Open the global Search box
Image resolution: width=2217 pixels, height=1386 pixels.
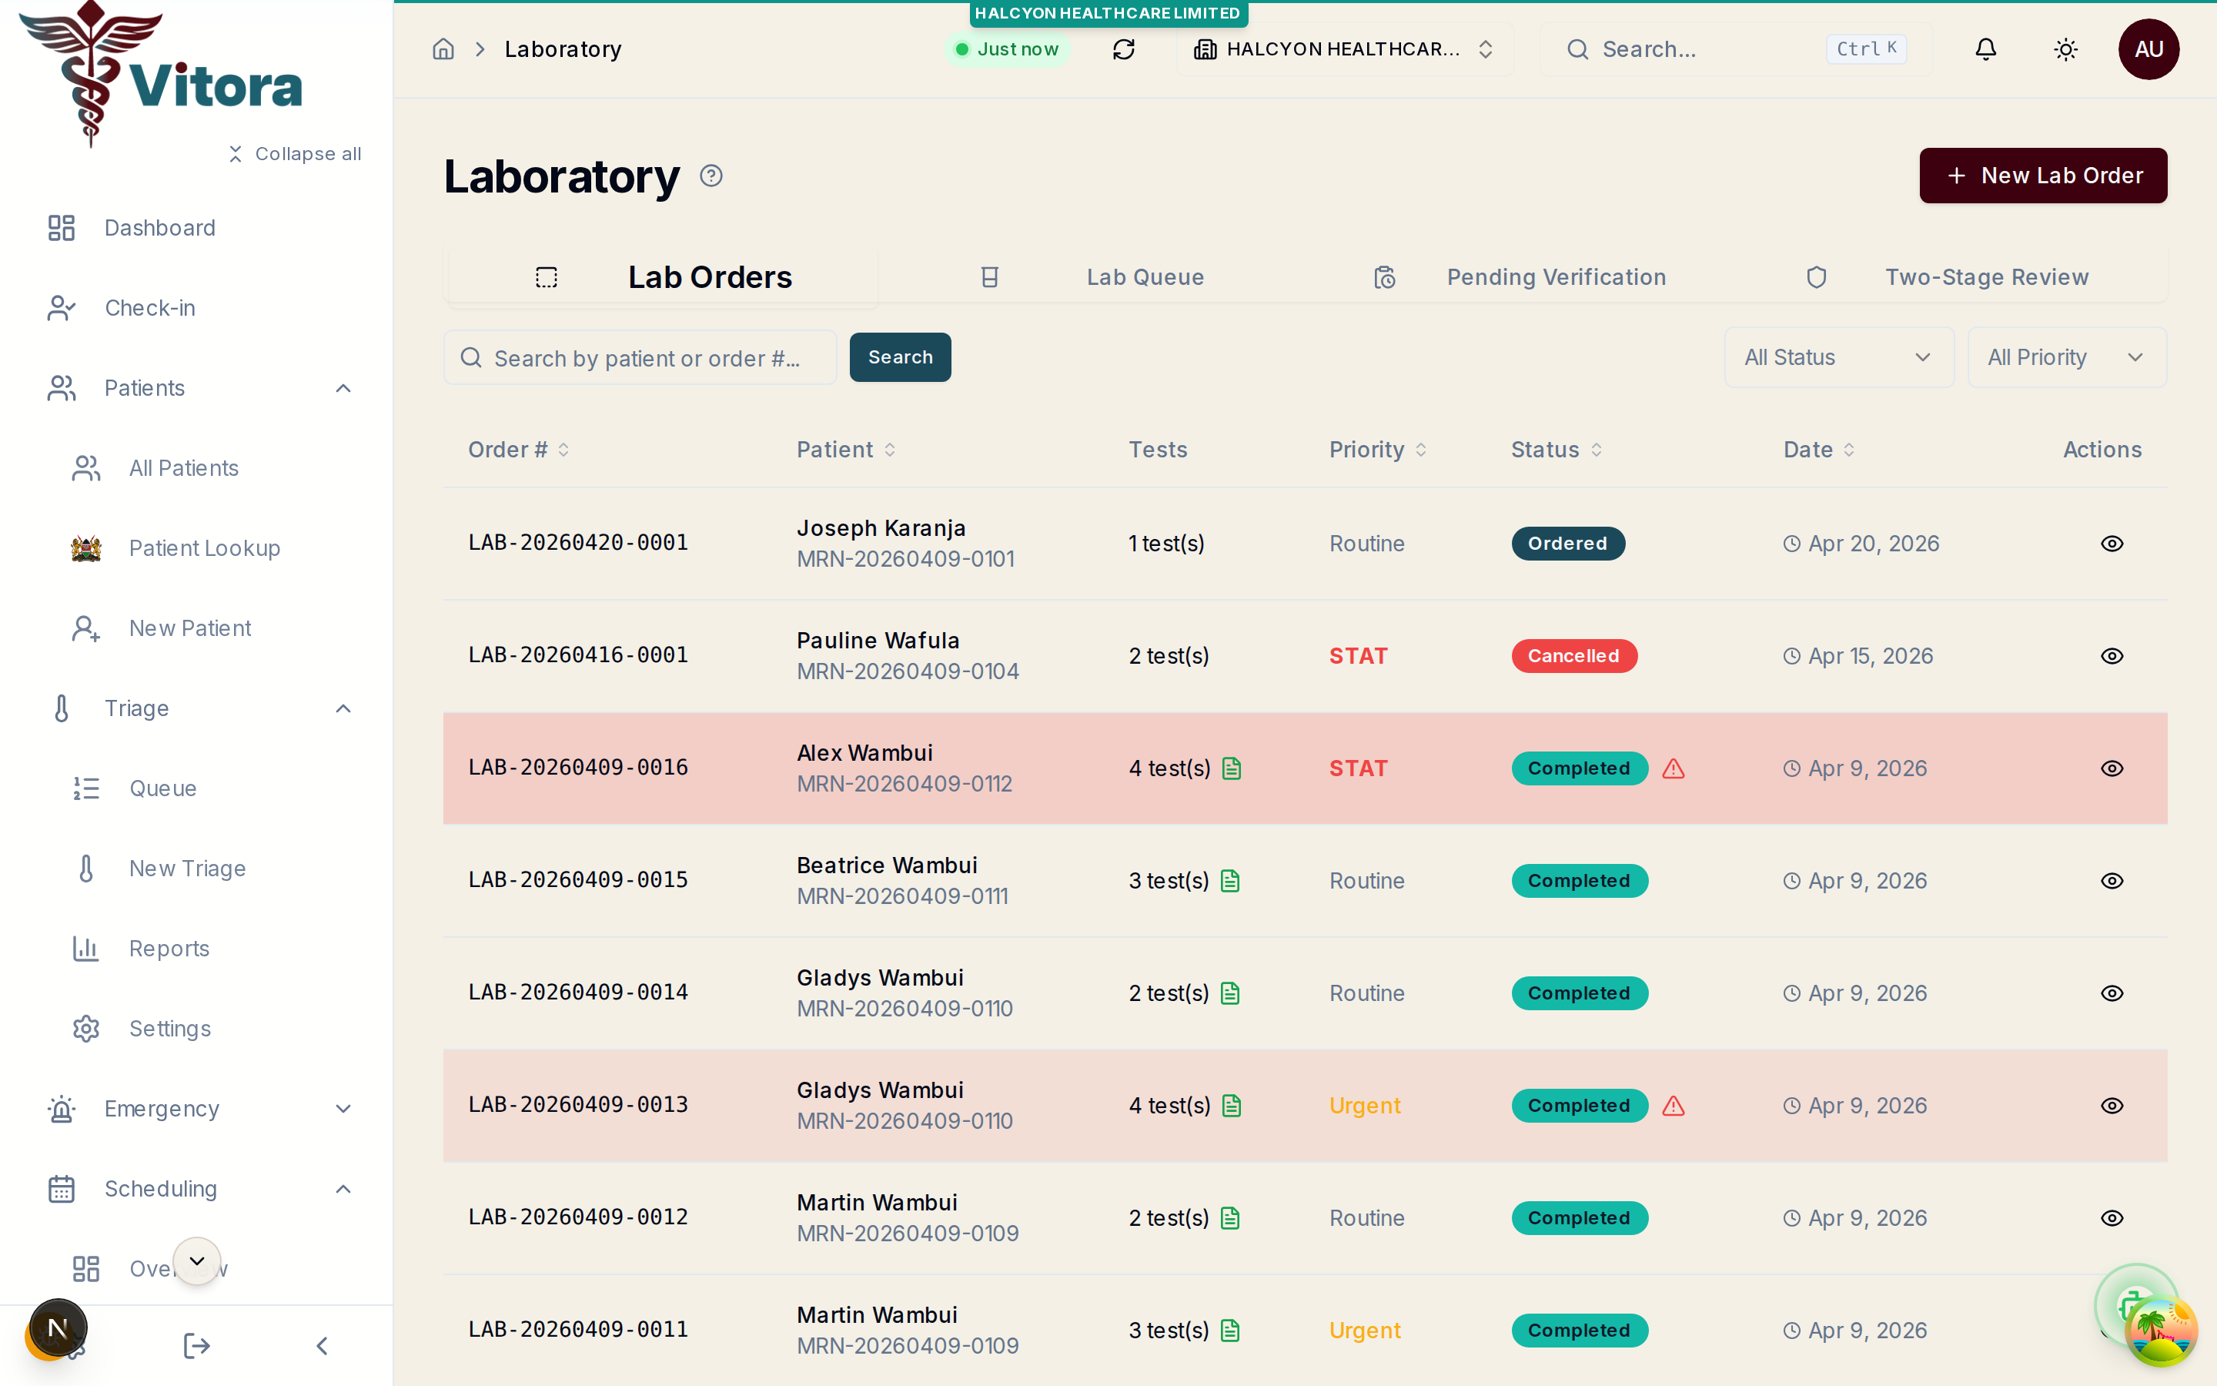tap(1736, 49)
